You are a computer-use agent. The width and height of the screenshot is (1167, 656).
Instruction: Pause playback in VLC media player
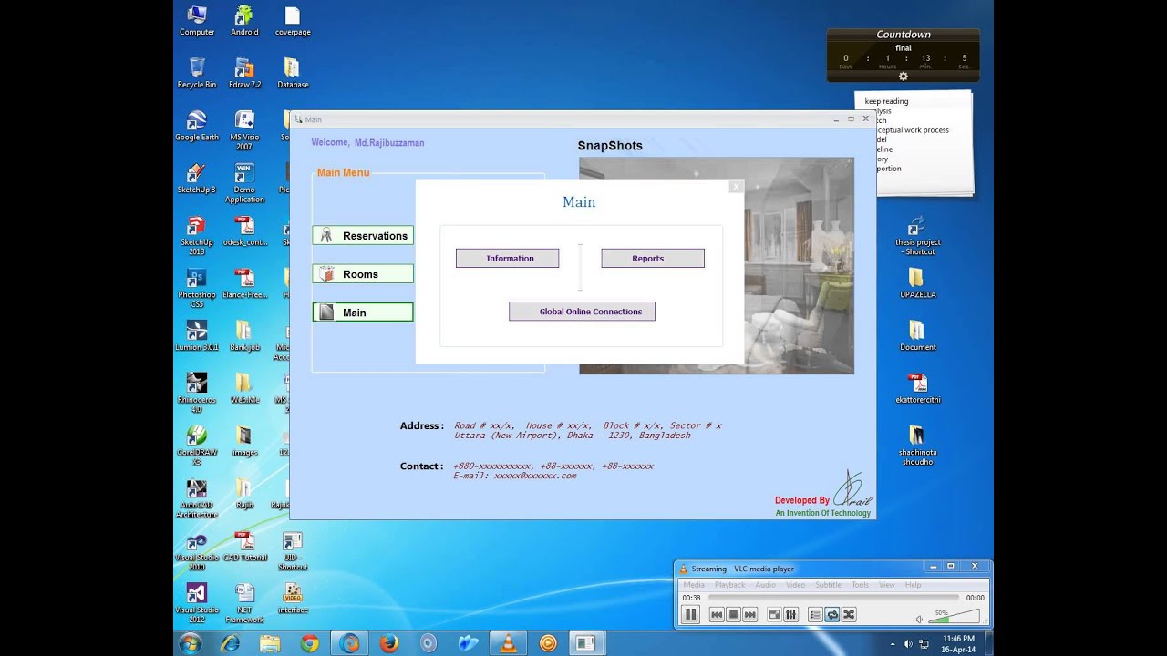(x=690, y=615)
